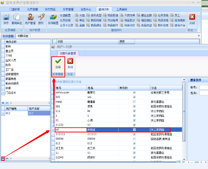Viewport: 208px width, 169px height.
Task: Click the 复制角色 copy role icon
Action: [x=16, y=18]
